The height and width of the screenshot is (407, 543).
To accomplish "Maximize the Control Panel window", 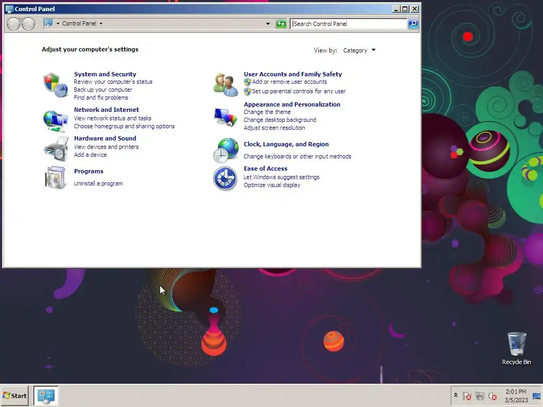I will (405, 9).
